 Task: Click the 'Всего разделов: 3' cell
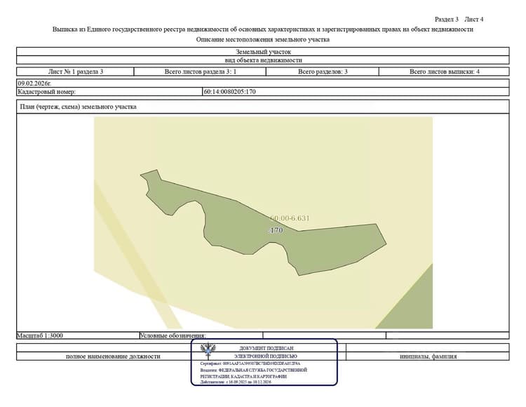[x=323, y=72]
